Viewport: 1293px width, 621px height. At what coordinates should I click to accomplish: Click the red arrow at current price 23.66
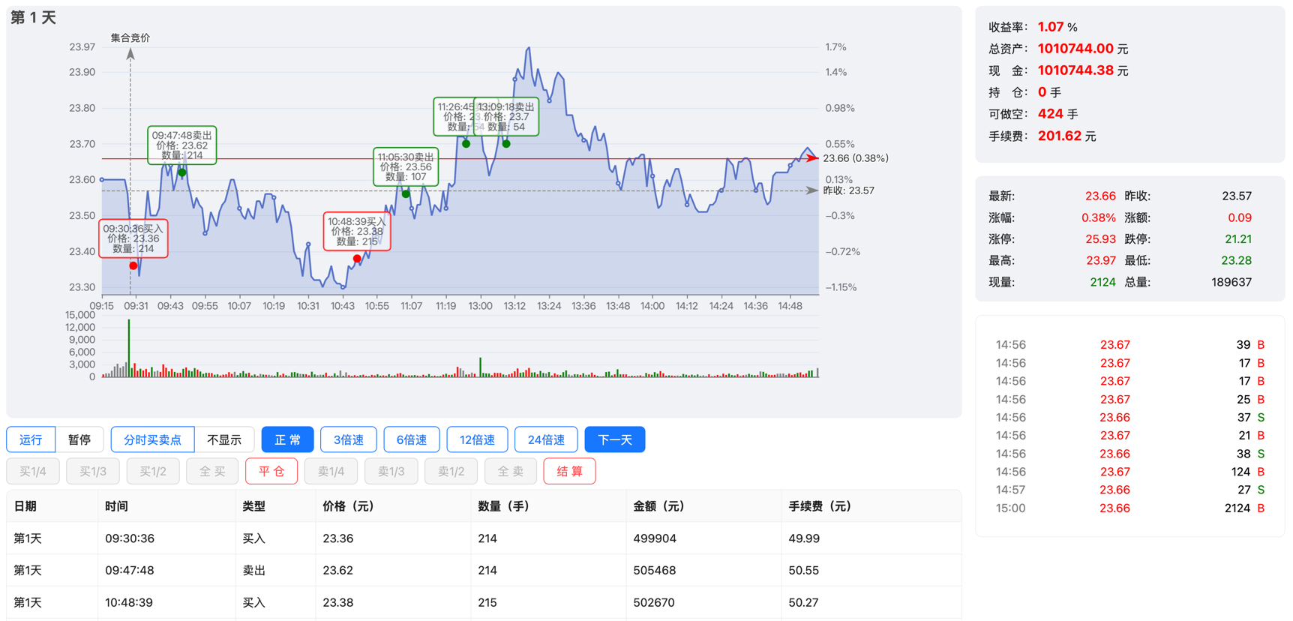point(811,158)
